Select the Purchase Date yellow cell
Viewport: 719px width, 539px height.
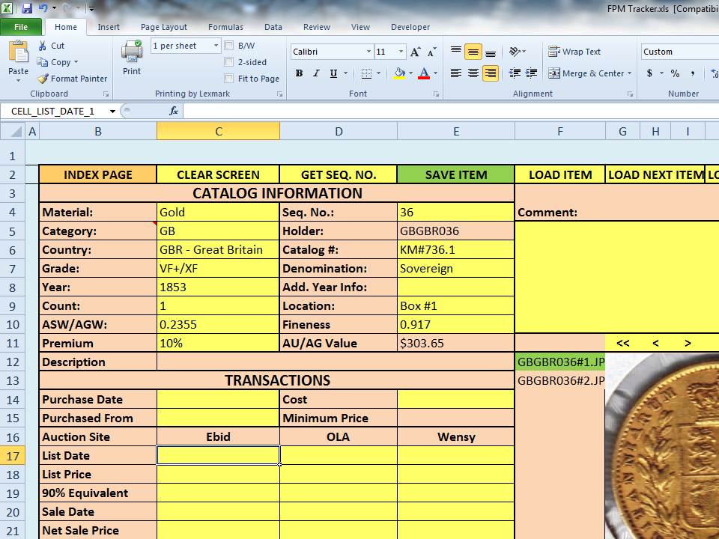pos(218,399)
